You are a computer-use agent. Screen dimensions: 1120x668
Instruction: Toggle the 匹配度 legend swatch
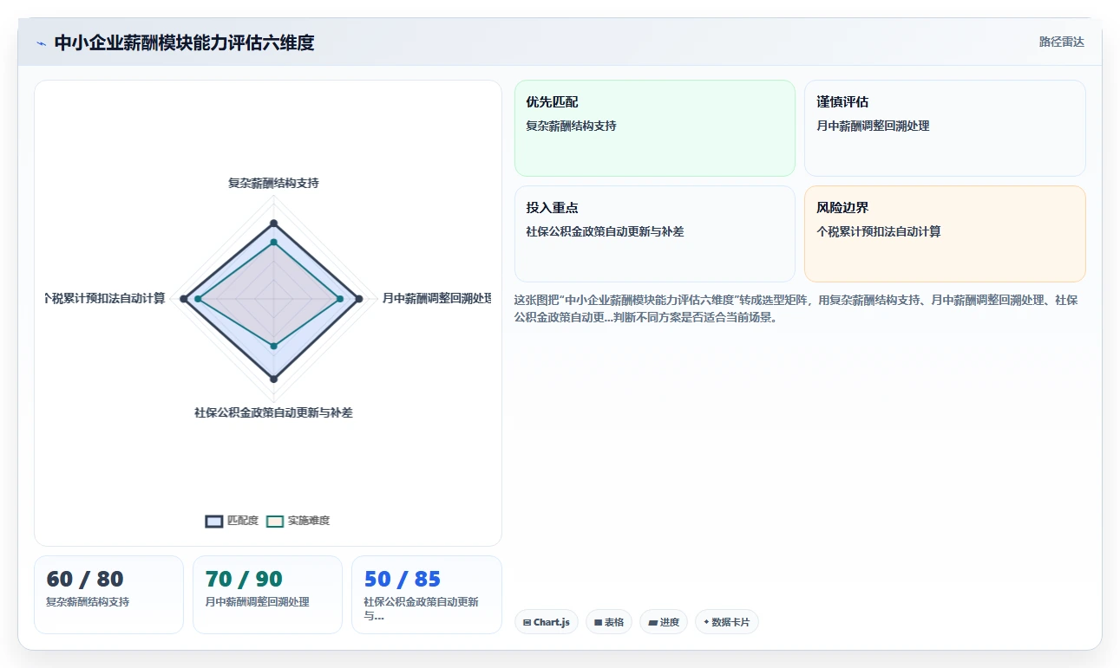point(214,521)
